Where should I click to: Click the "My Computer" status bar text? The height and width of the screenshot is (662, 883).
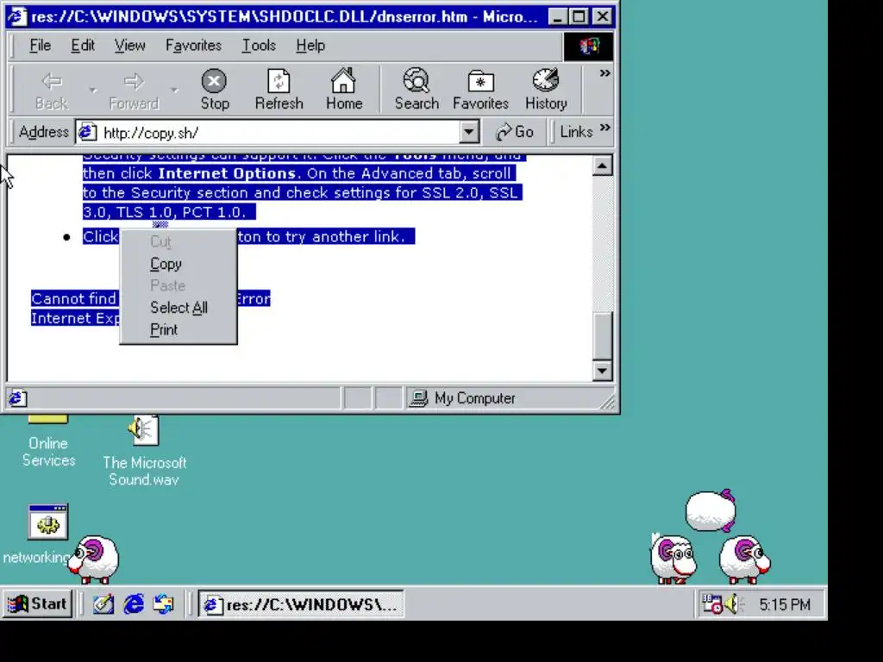tap(475, 398)
